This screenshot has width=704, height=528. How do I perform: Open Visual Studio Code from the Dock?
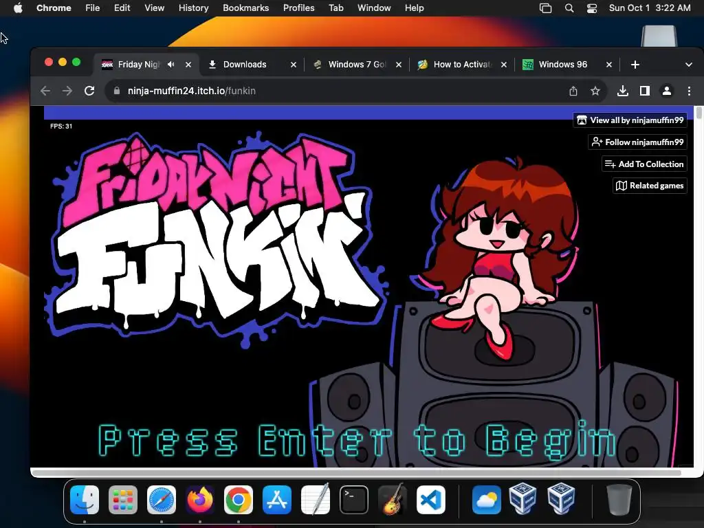click(431, 500)
